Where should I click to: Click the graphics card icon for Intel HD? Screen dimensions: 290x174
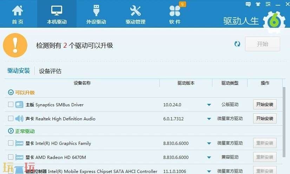coord(19,143)
